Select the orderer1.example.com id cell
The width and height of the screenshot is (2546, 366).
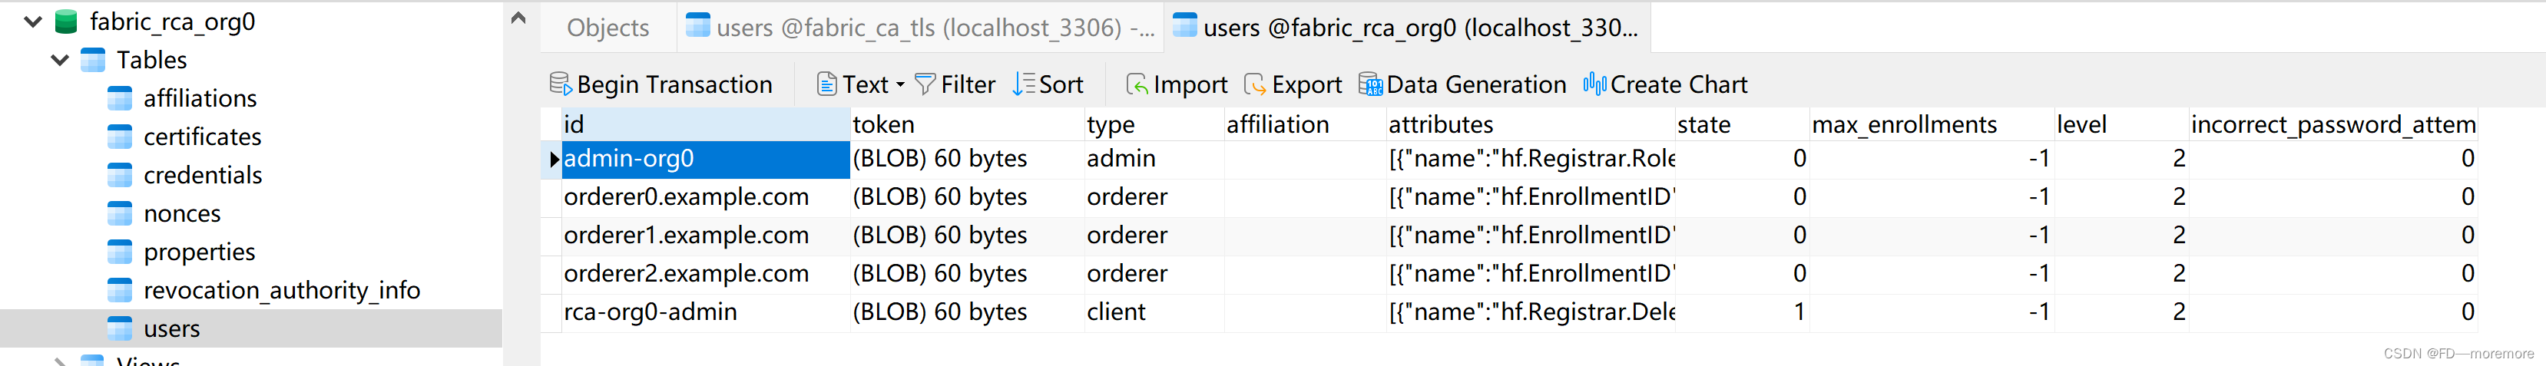click(x=706, y=236)
